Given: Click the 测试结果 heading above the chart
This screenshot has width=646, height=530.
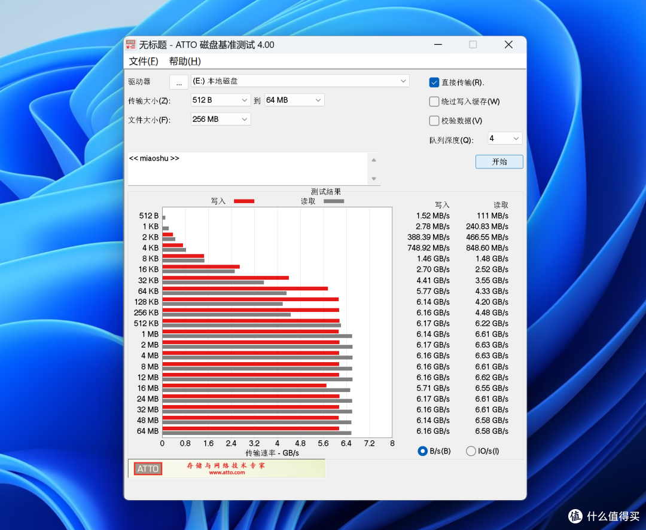Looking at the screenshot, I should tap(325, 192).
